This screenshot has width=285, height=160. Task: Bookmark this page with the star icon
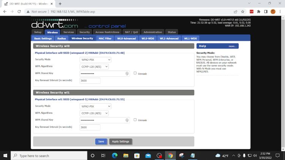243,12
